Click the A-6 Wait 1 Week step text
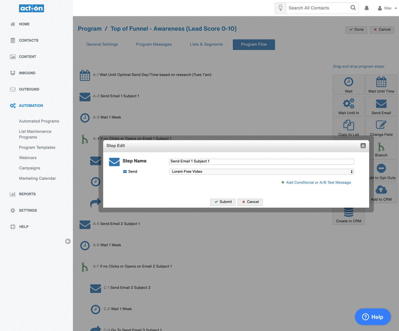The image size is (399, 331). 107,245
